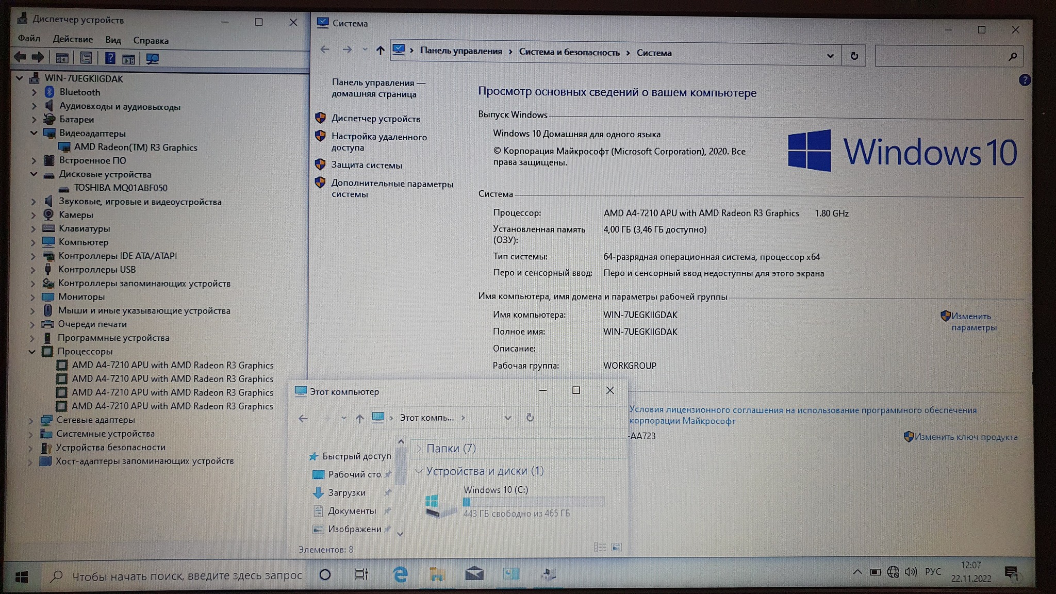Open the Файл menu
The width and height of the screenshot is (1056, 594).
(29, 39)
